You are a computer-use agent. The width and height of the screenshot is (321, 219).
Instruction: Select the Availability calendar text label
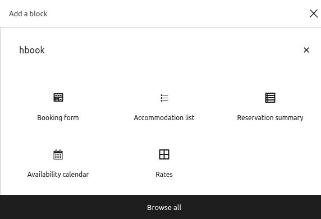pos(58,174)
